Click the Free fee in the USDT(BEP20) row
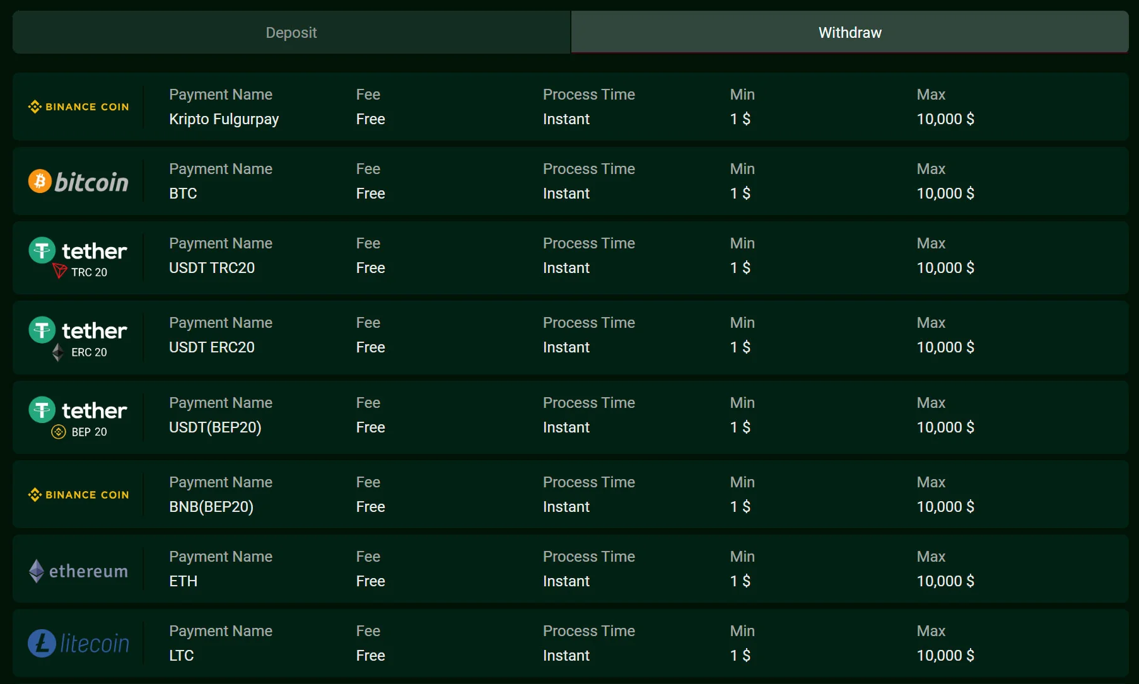Screen dimensions: 1139x684 pyautogui.click(x=370, y=427)
